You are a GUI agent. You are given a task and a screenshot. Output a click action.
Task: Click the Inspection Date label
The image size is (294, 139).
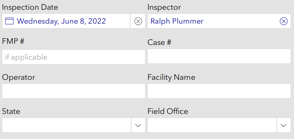click(30, 7)
